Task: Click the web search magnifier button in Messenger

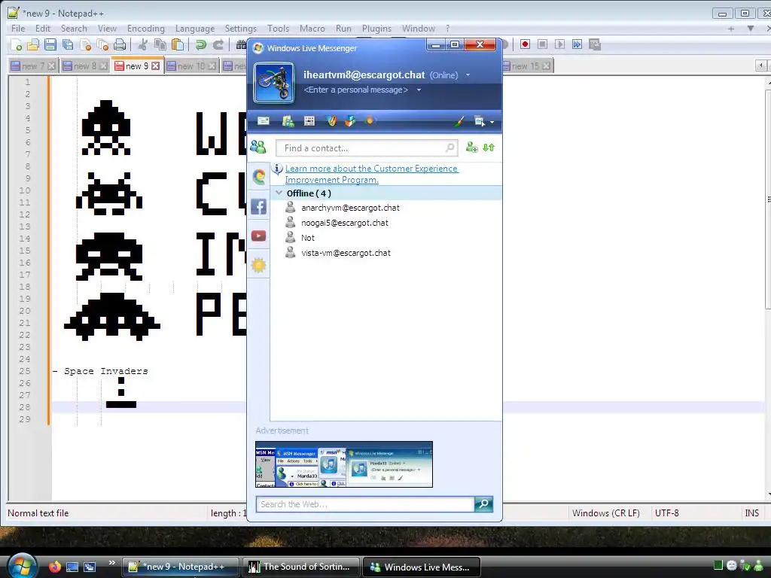Action: click(484, 504)
